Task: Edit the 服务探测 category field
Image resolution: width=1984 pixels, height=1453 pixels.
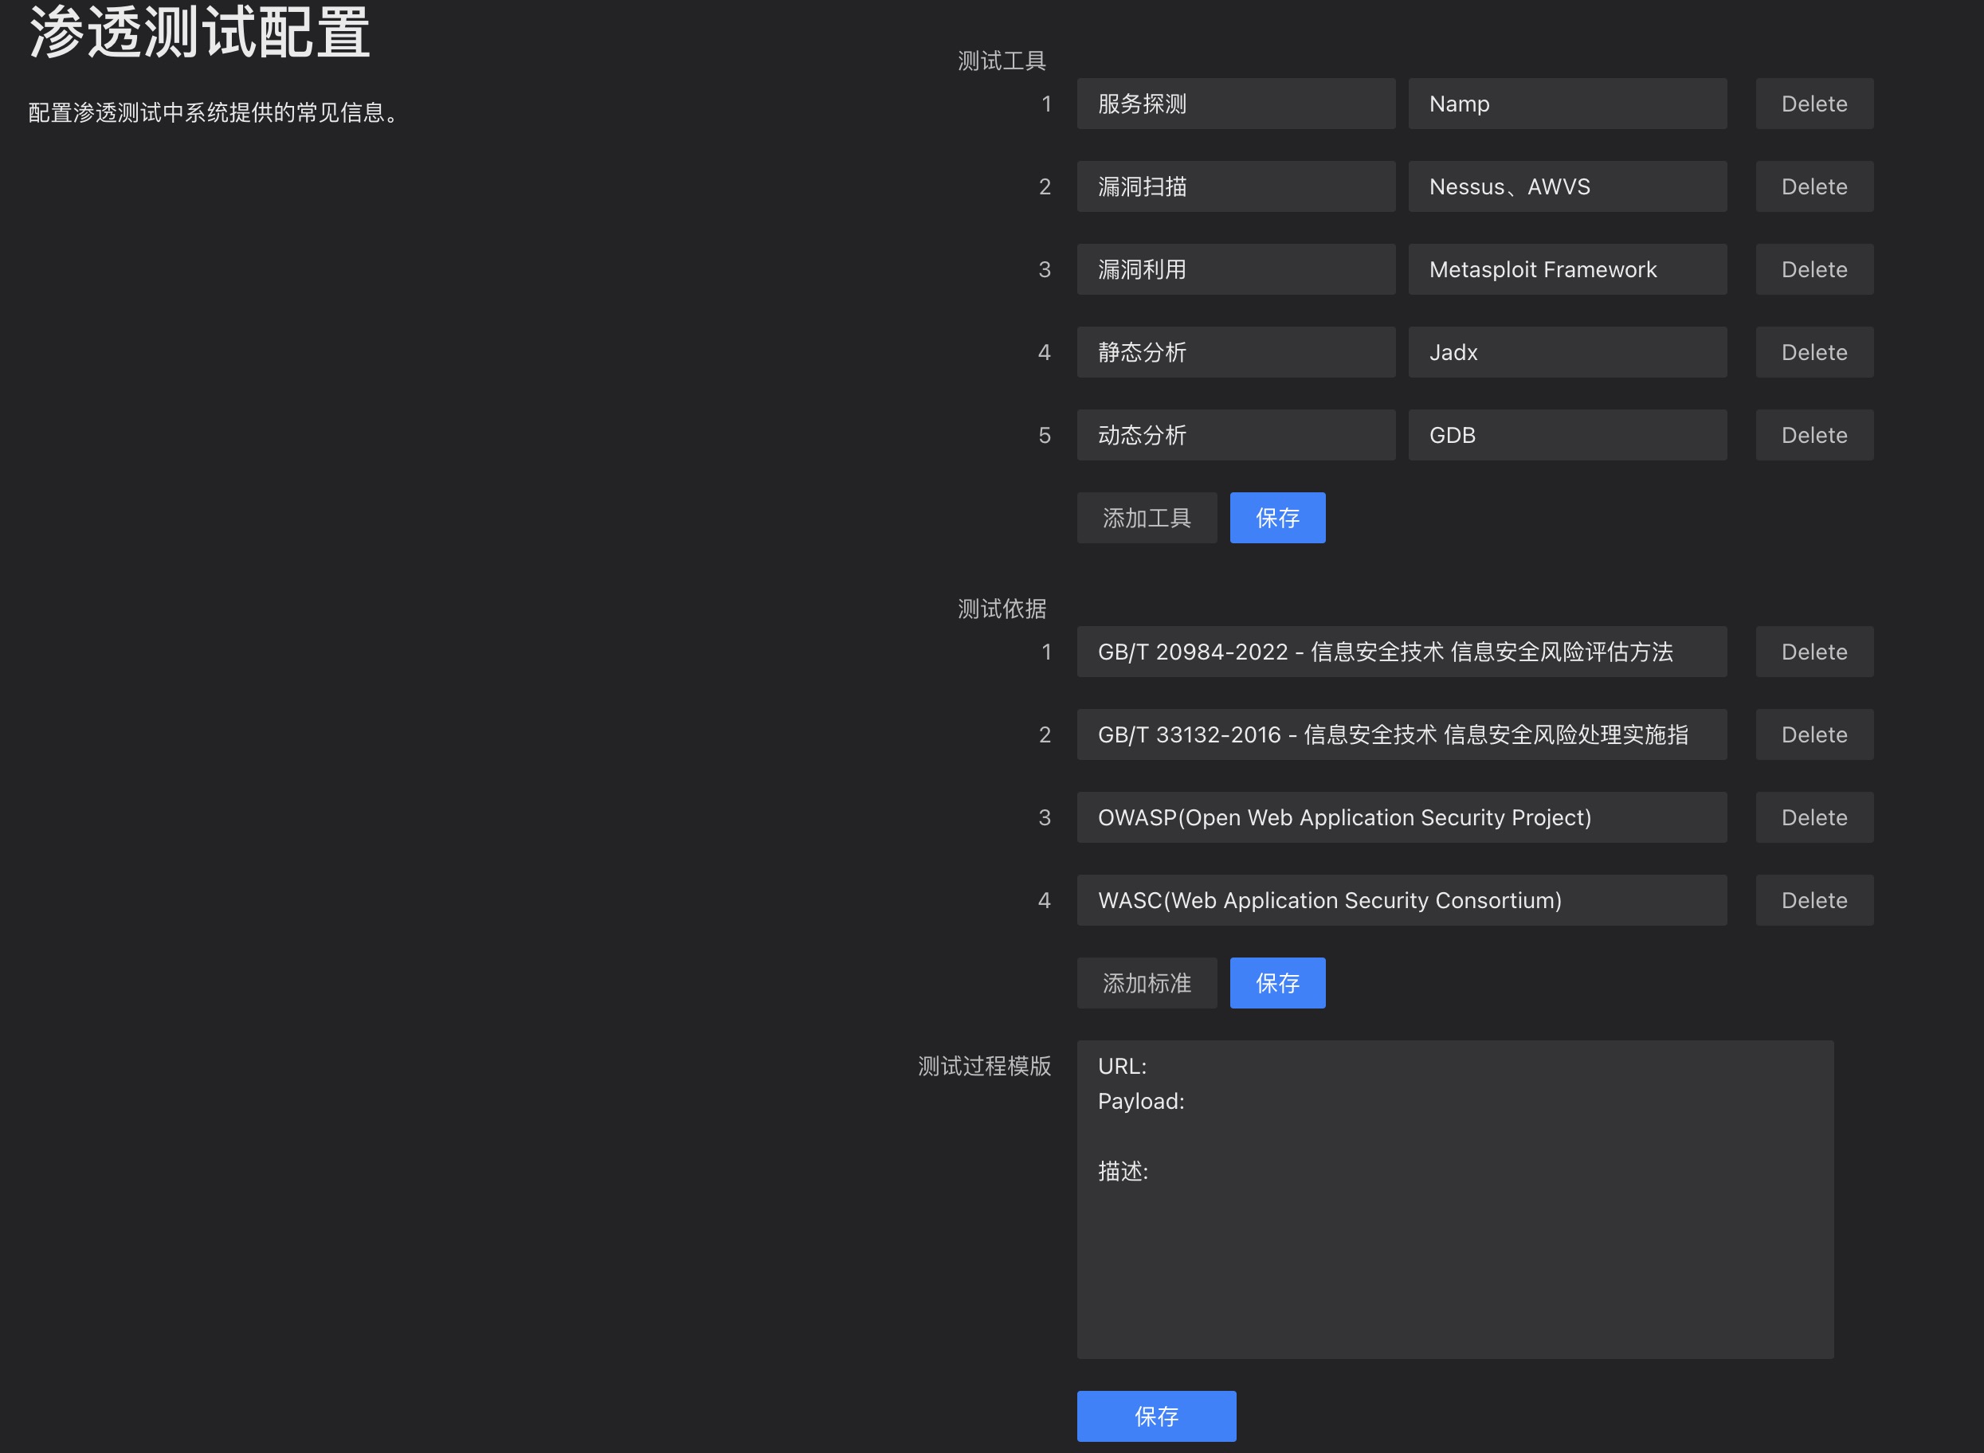Action: point(1235,104)
